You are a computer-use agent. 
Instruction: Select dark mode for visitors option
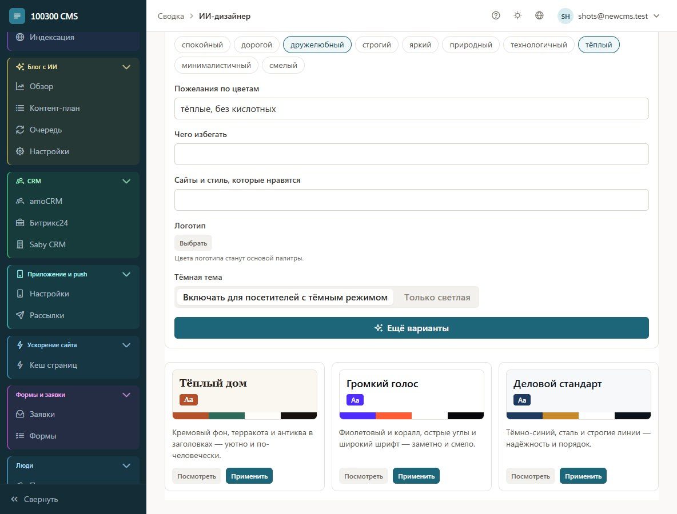click(x=285, y=297)
